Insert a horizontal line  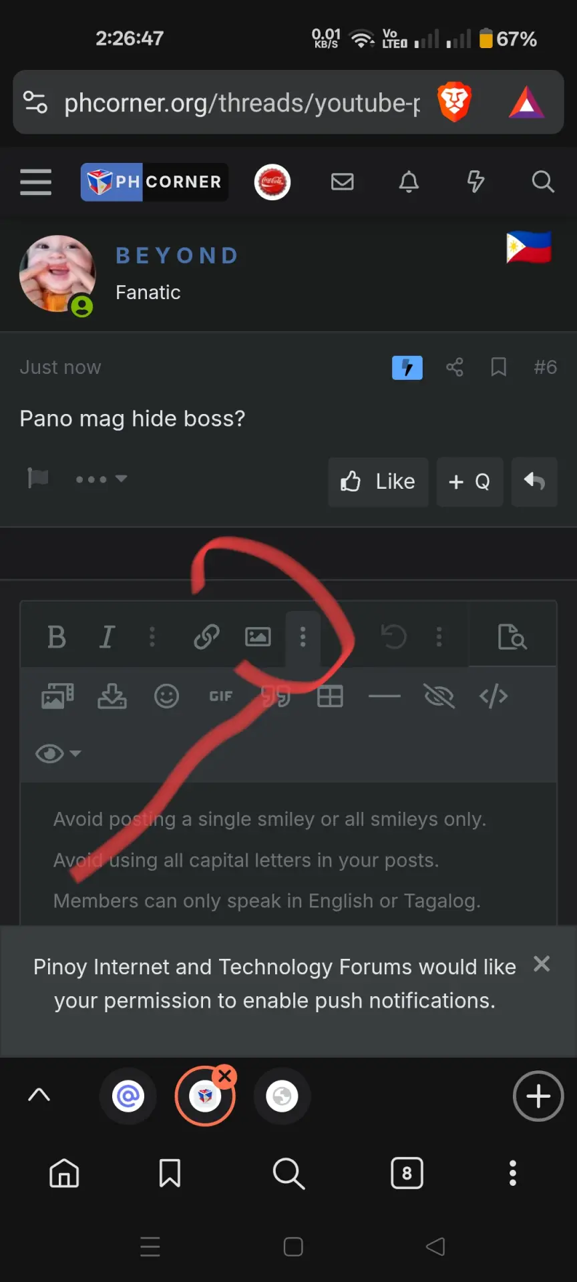tap(385, 696)
